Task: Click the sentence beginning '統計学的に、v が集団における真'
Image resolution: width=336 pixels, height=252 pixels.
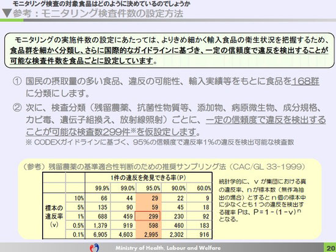Action: tap(262, 200)
